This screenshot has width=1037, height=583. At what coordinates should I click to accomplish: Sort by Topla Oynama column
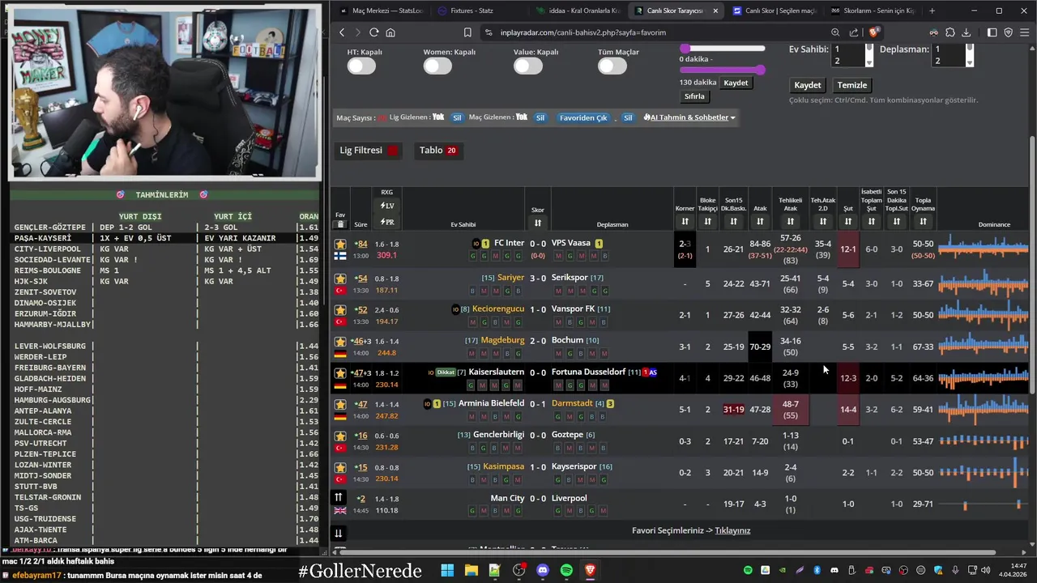pyautogui.click(x=923, y=222)
